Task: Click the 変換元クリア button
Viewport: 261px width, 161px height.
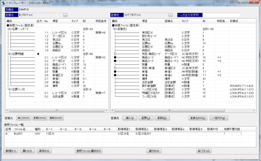Action: pos(198,118)
